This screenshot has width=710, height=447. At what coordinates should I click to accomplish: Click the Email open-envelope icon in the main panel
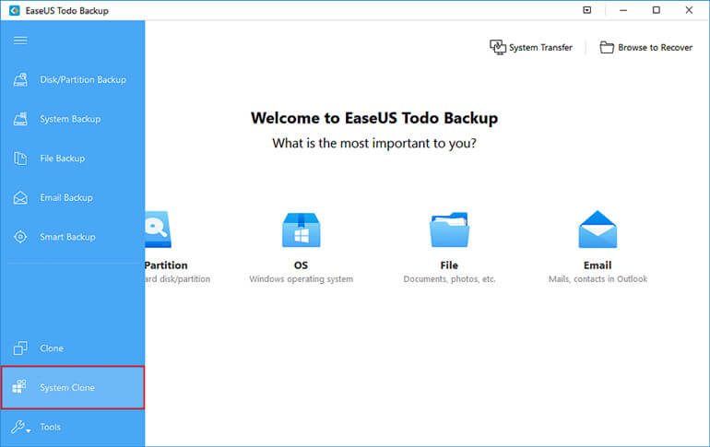point(598,229)
